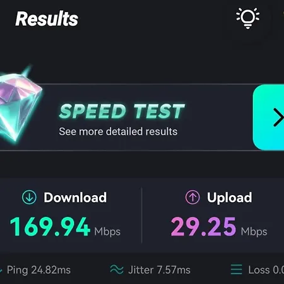Click the Ping 24.82ms stat
Image resolution: width=284 pixels, height=284 pixels.
click(38, 270)
